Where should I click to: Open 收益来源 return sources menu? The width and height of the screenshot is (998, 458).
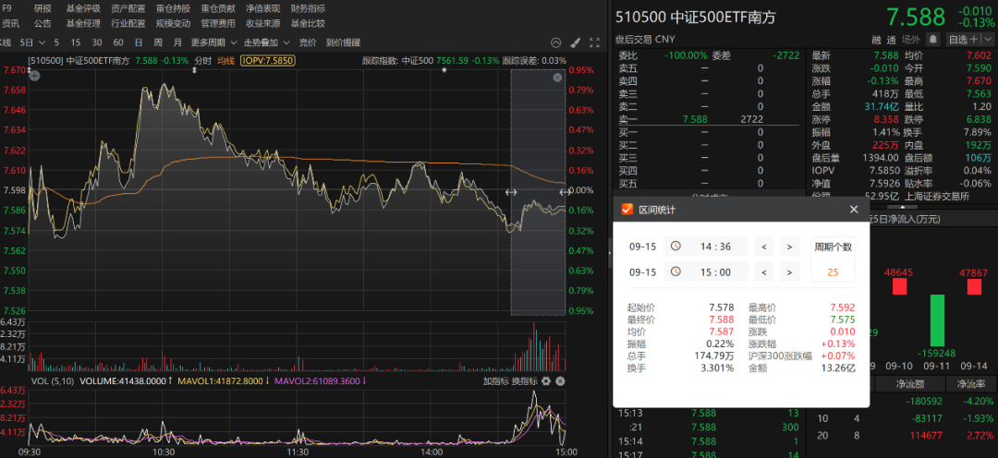click(262, 23)
